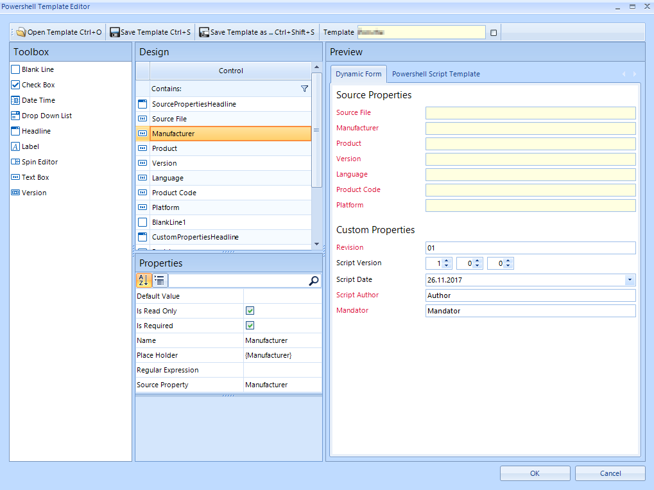Click the categorized view icon in Properties
654x490 pixels.
click(160, 281)
